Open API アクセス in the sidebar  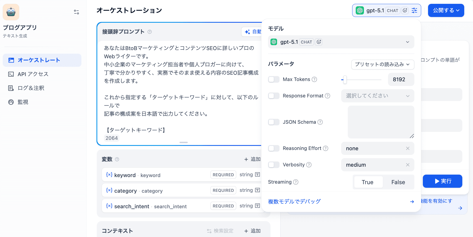[x=42, y=74]
